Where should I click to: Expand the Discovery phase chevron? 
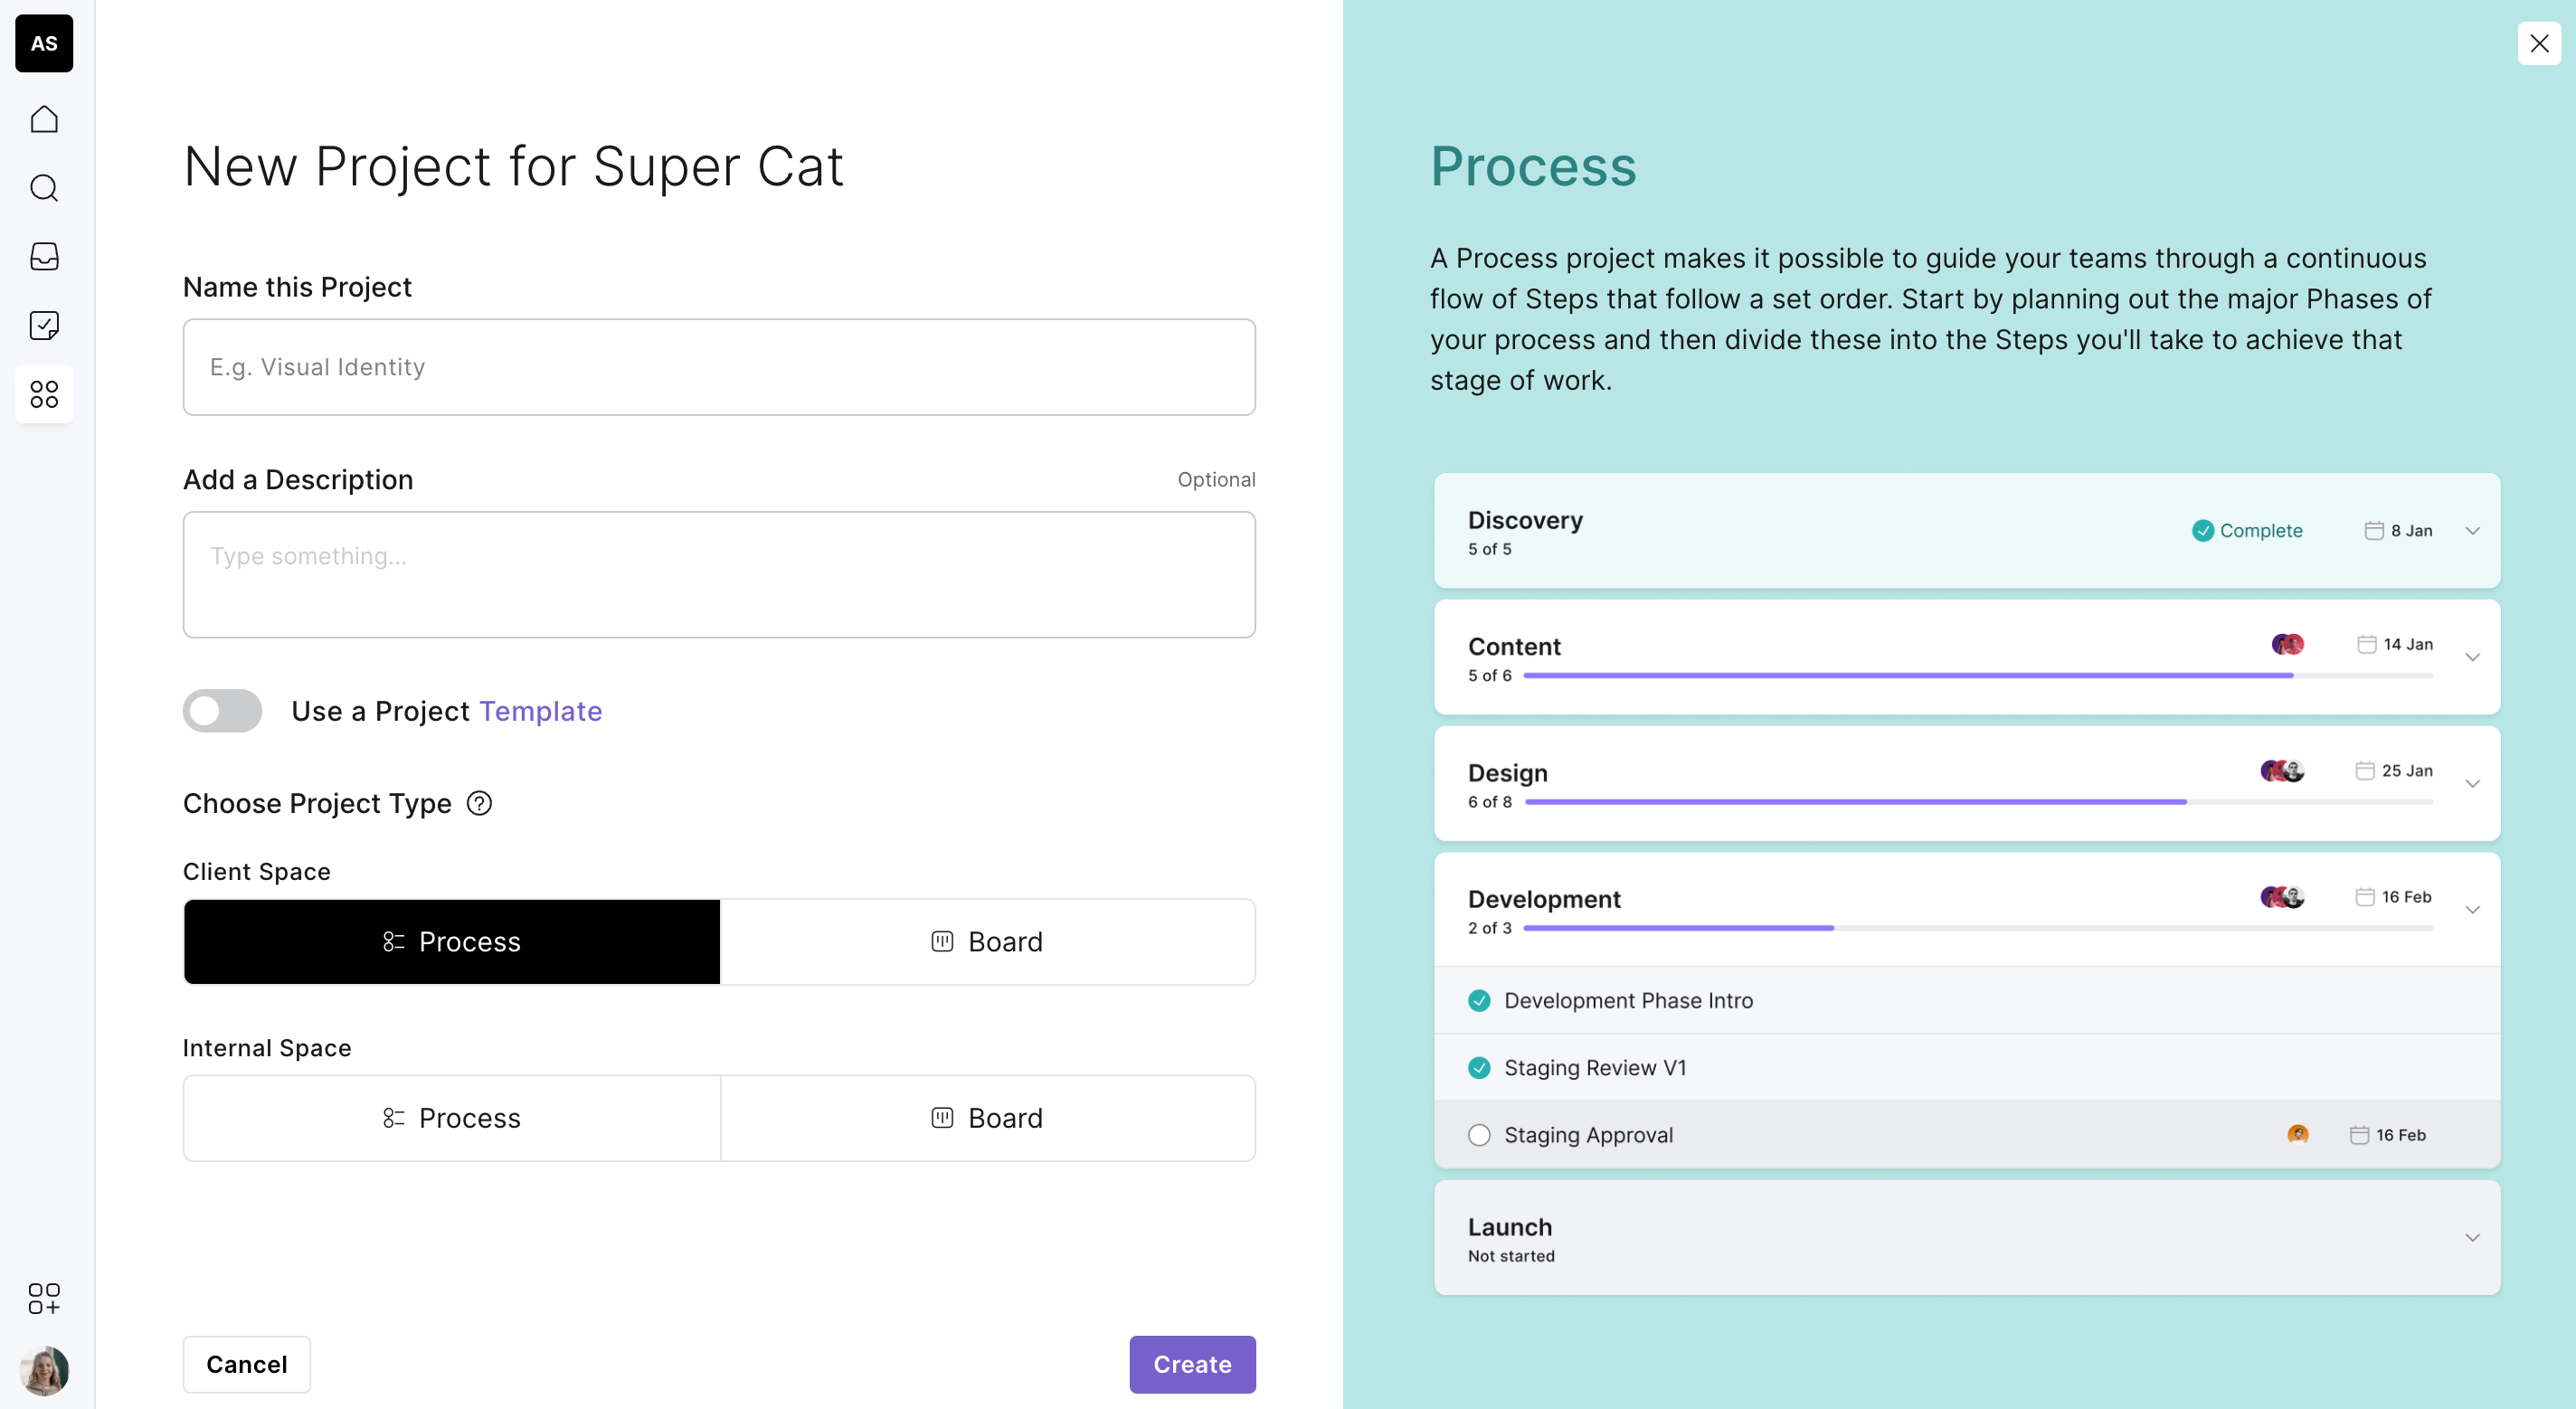click(x=2472, y=531)
